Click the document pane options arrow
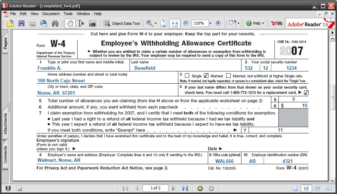This screenshot has width=337, height=194. 332,33
